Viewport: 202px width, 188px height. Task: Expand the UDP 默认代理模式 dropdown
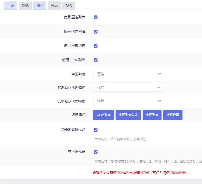[128, 101]
